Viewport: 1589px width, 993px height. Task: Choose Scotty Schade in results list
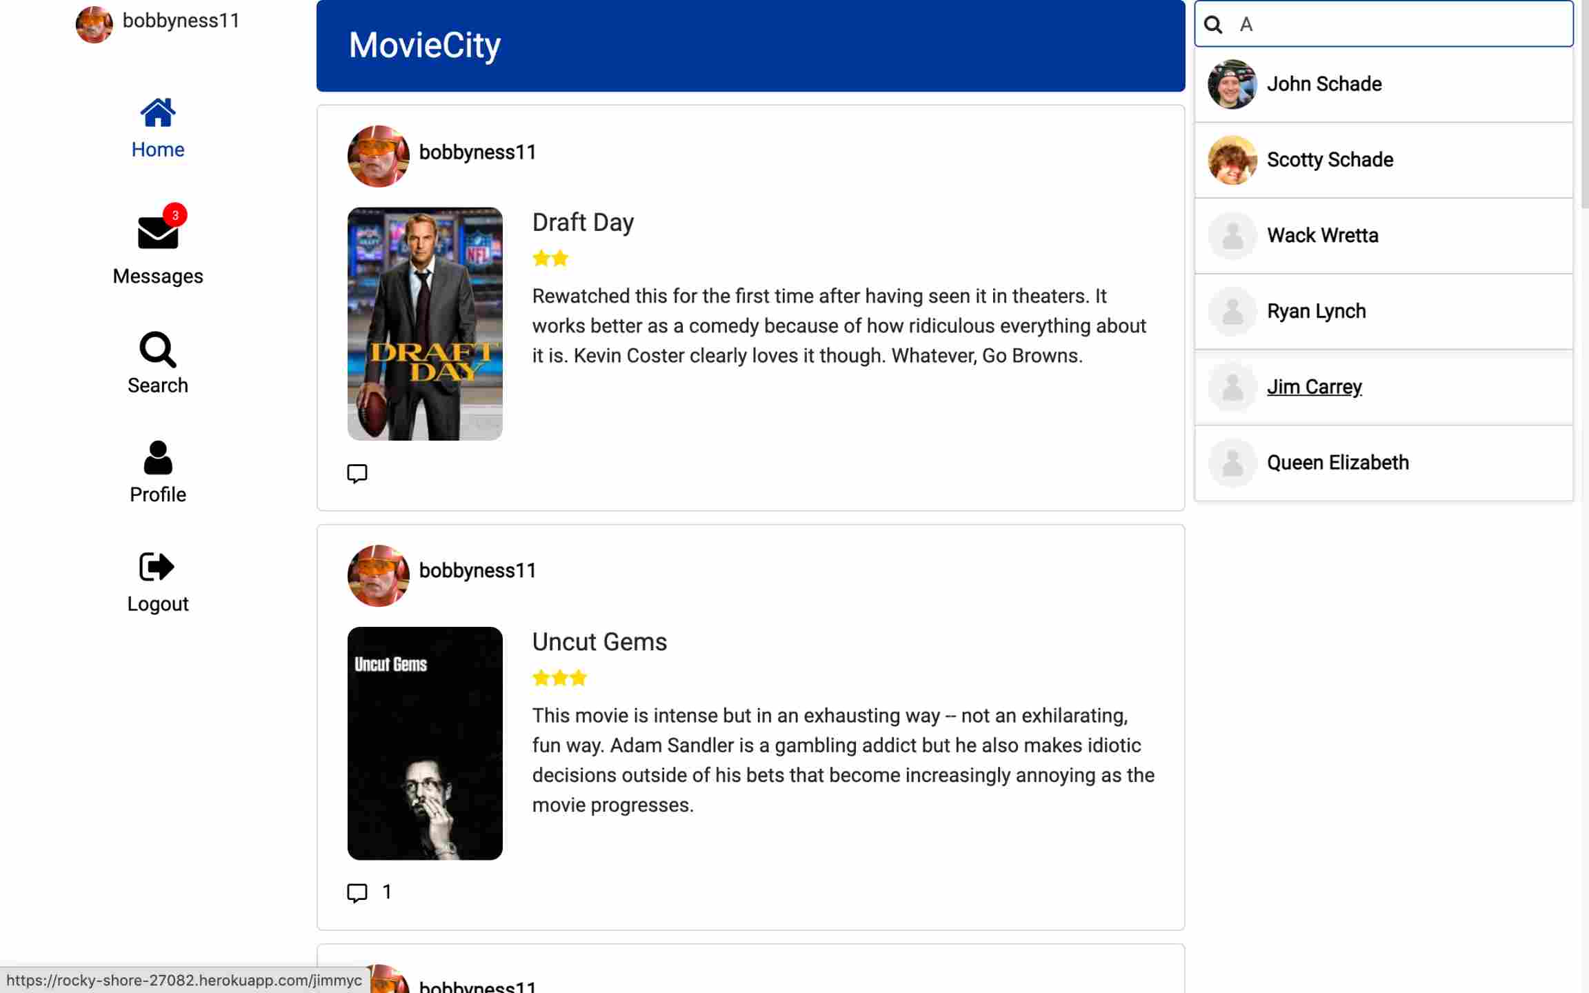click(1329, 160)
